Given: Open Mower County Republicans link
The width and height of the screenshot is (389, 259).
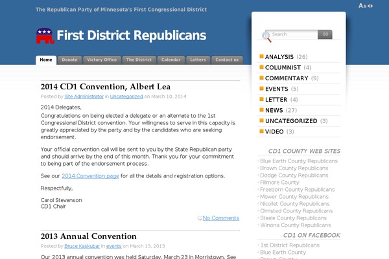Looking at the screenshot, I should click(x=294, y=197).
